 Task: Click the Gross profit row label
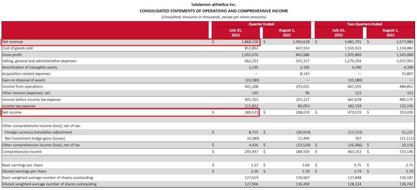[13, 55]
